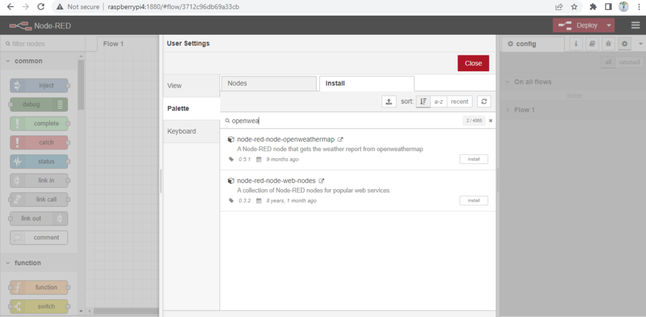
Task: Refresh the module list icon
Action: 484,101
